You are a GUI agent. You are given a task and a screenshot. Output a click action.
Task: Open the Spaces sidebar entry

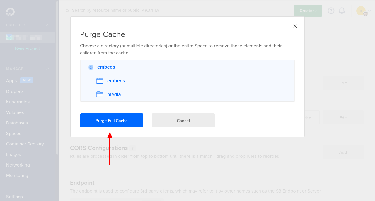(13, 133)
